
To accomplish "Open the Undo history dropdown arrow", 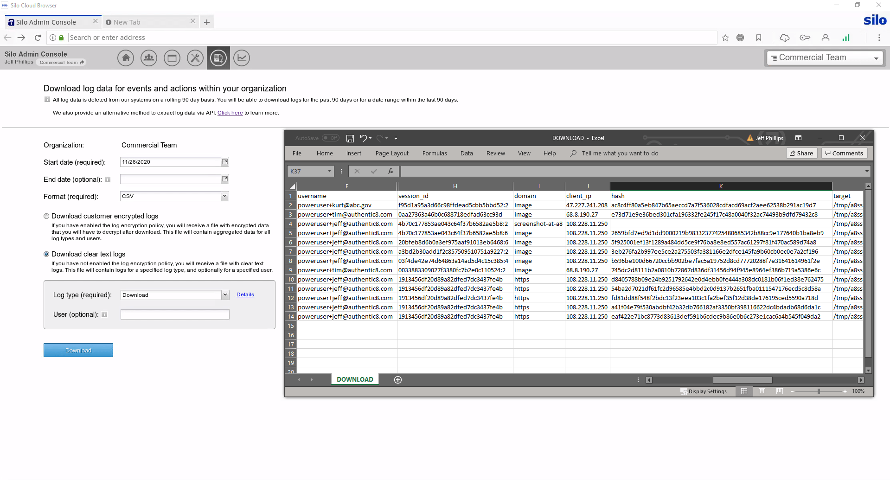I will (x=371, y=138).
